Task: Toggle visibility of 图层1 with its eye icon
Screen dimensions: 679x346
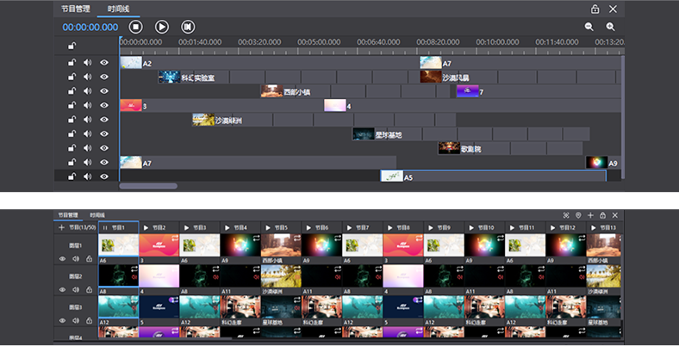Action: coord(62,258)
